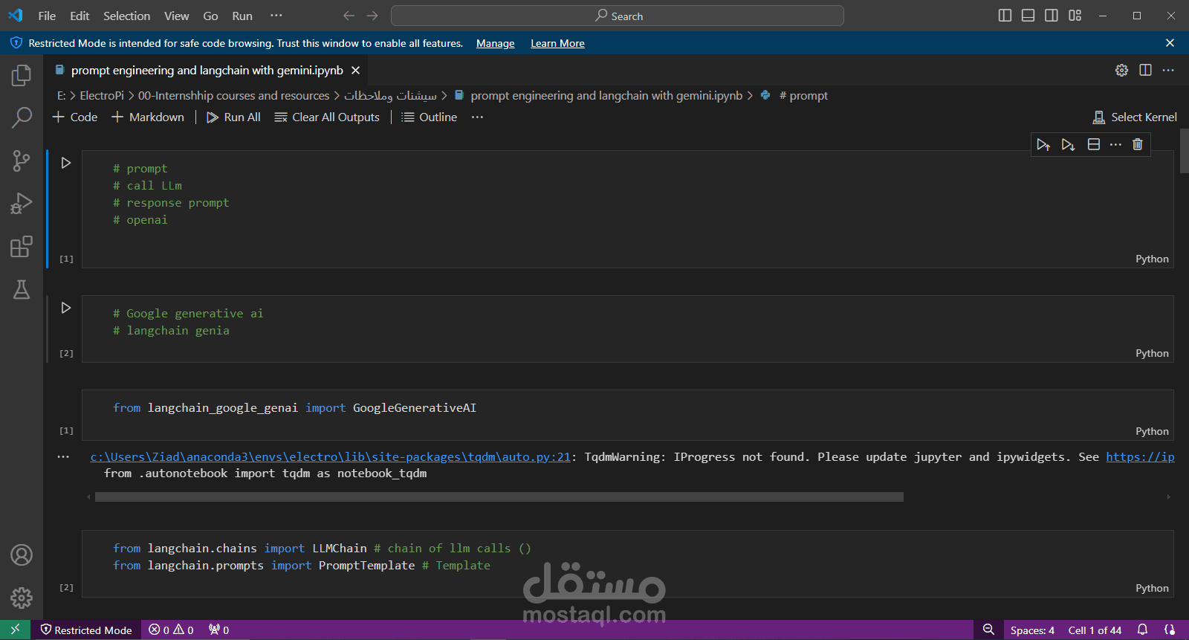Toggle secondary side bar layout
1189x640 pixels.
tap(1052, 16)
